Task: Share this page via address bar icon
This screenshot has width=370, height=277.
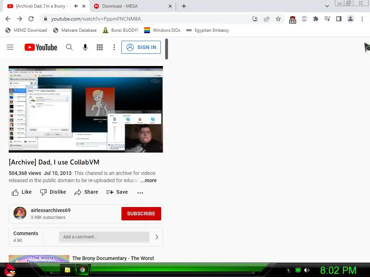Action: [267, 19]
